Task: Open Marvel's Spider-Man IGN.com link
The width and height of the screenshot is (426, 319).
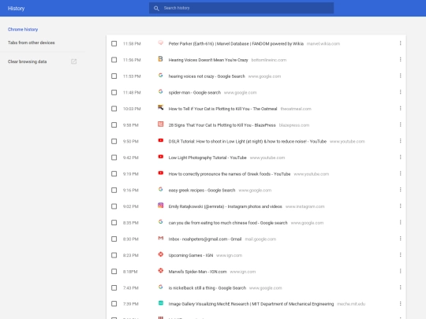Action: point(197,272)
